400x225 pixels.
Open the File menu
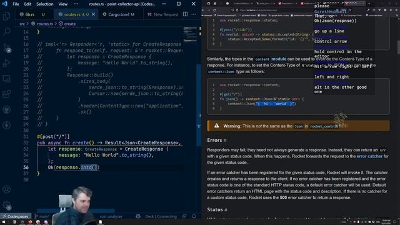point(16,4)
